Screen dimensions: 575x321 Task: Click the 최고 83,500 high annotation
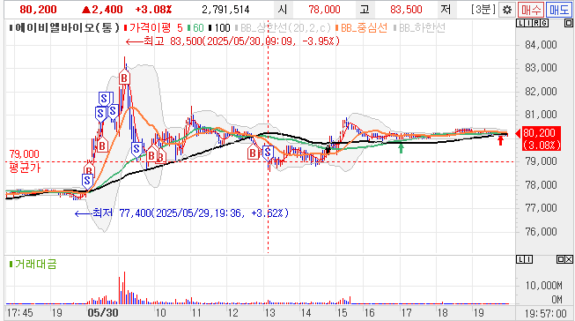pyautogui.click(x=232, y=41)
